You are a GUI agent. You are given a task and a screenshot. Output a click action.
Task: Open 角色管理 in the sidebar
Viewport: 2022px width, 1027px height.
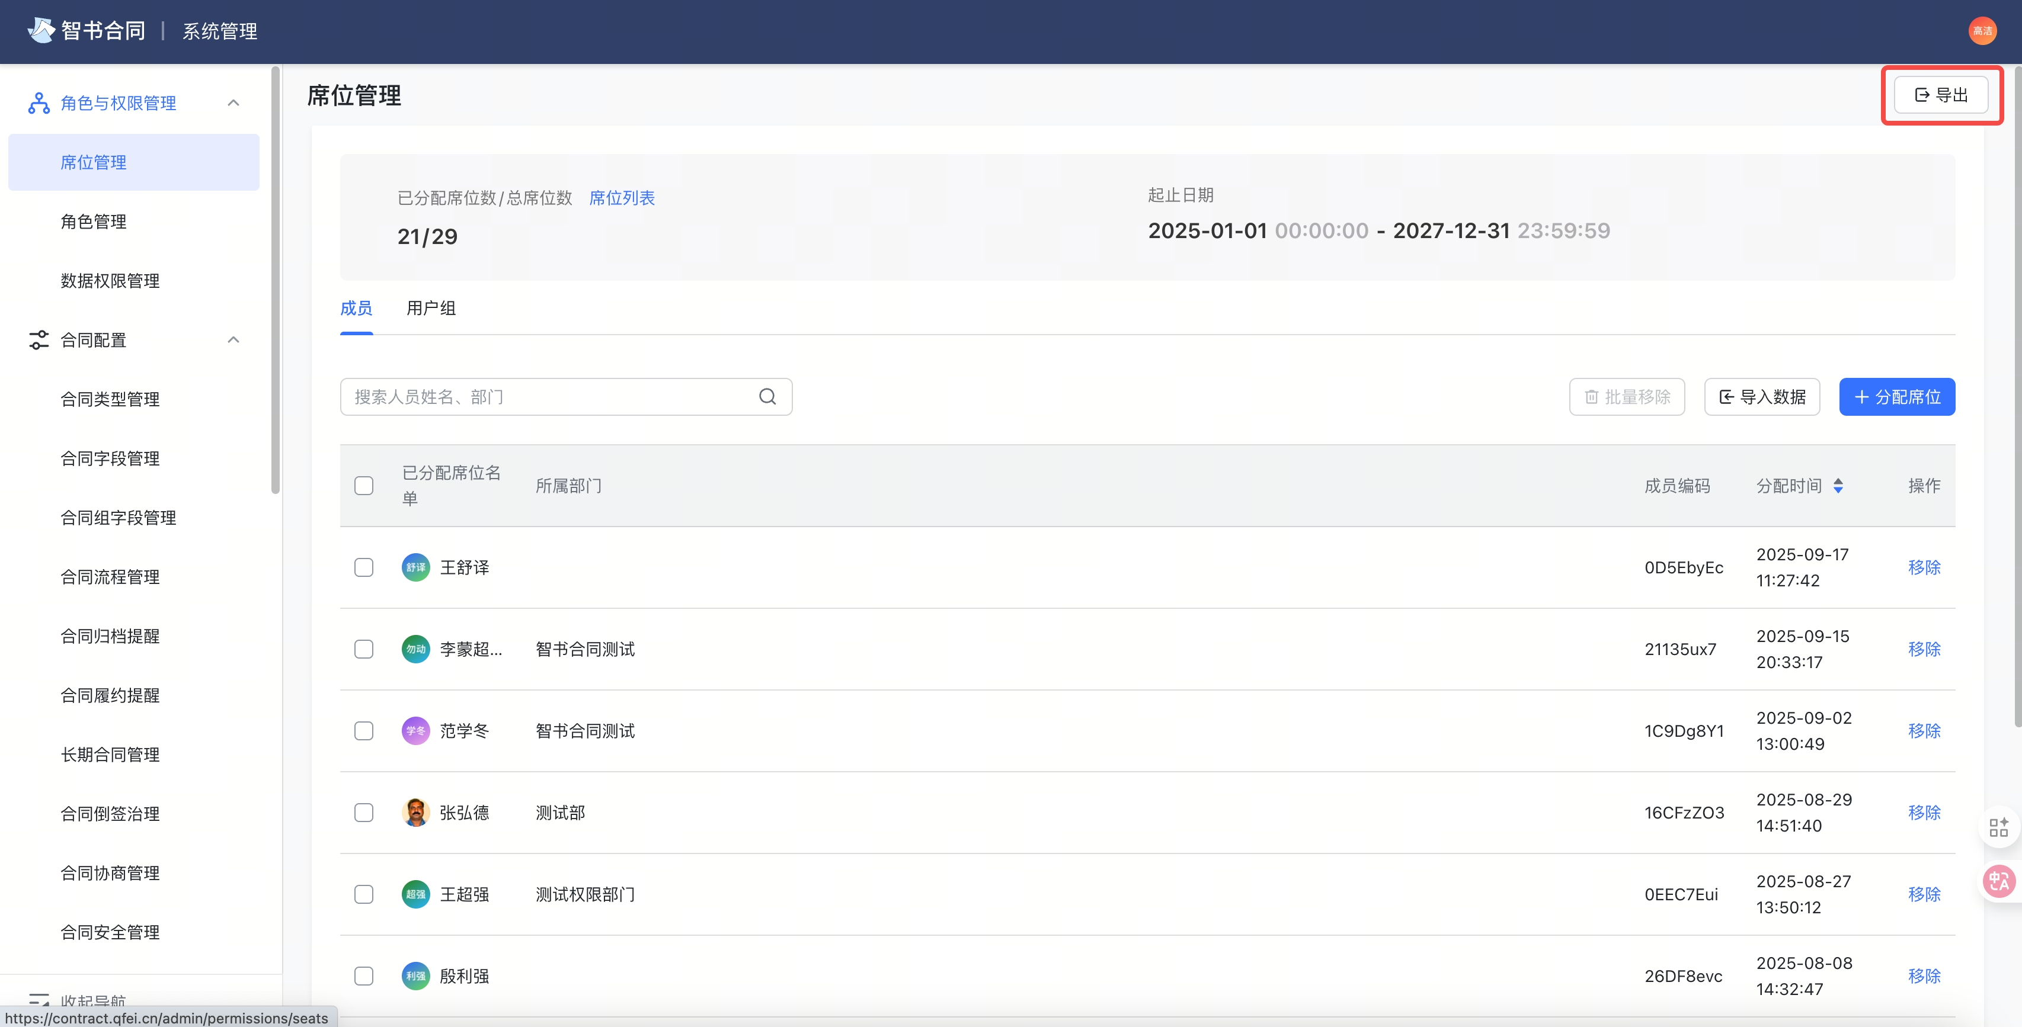[x=94, y=222]
